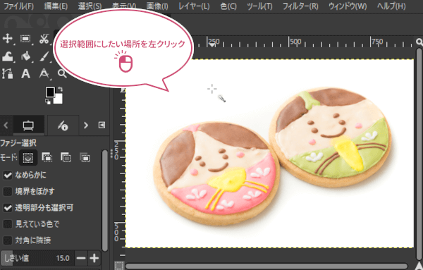Image resolution: width=423 pixels, height=270 pixels.
Task: Decrease threshold with the minus button
Action: [x=81, y=258]
